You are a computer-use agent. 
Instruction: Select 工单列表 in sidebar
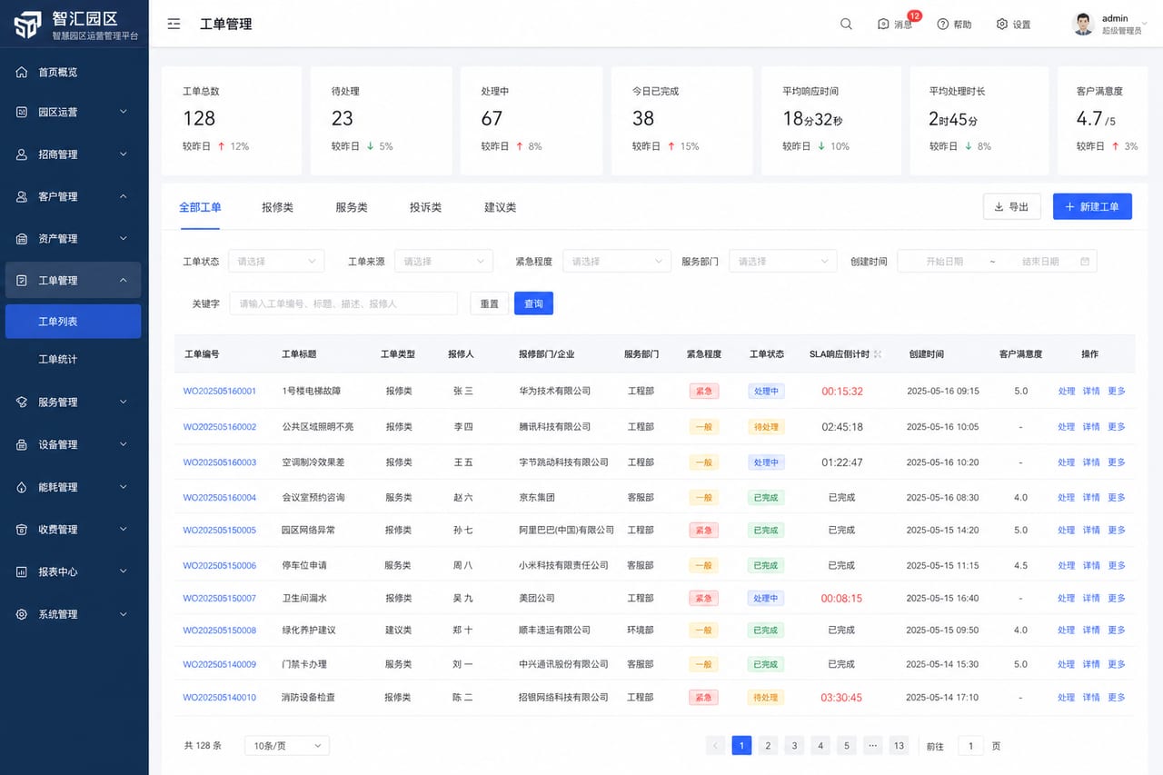[74, 322]
